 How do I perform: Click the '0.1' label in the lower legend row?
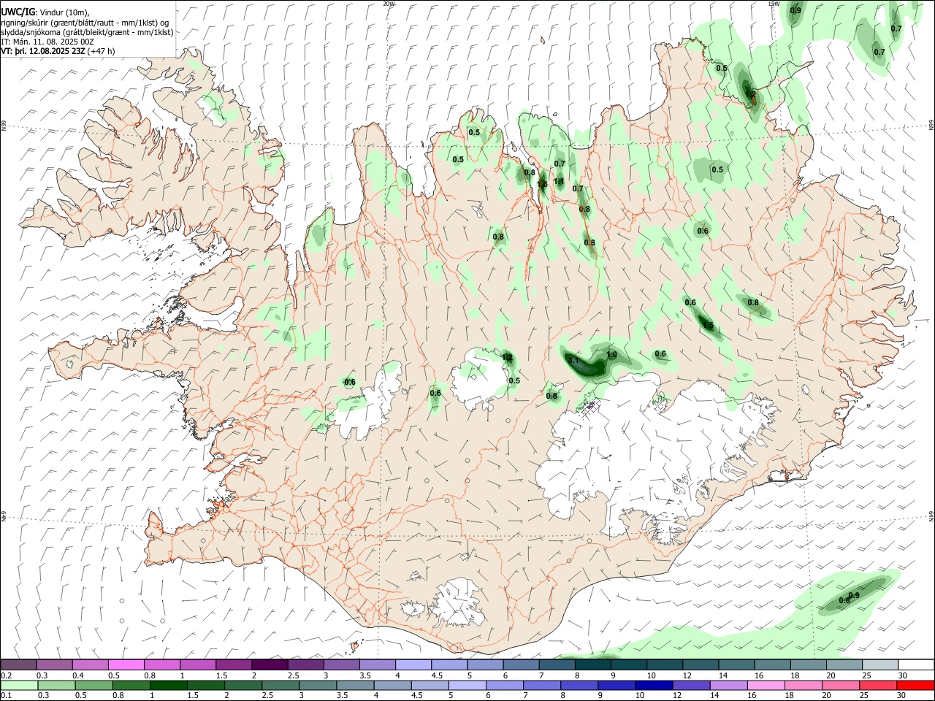pos(7,696)
